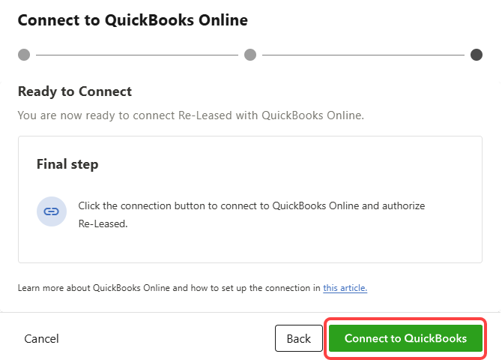
Task: Click the 'Click the connection button' instruction text
Action: coord(150,205)
